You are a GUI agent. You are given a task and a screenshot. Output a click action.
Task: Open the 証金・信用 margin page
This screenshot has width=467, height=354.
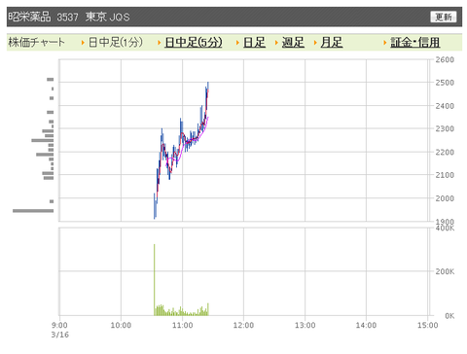pyautogui.click(x=415, y=42)
